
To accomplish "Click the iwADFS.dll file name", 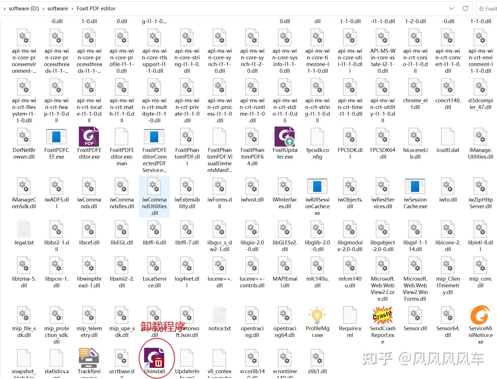I will click(x=57, y=203).
